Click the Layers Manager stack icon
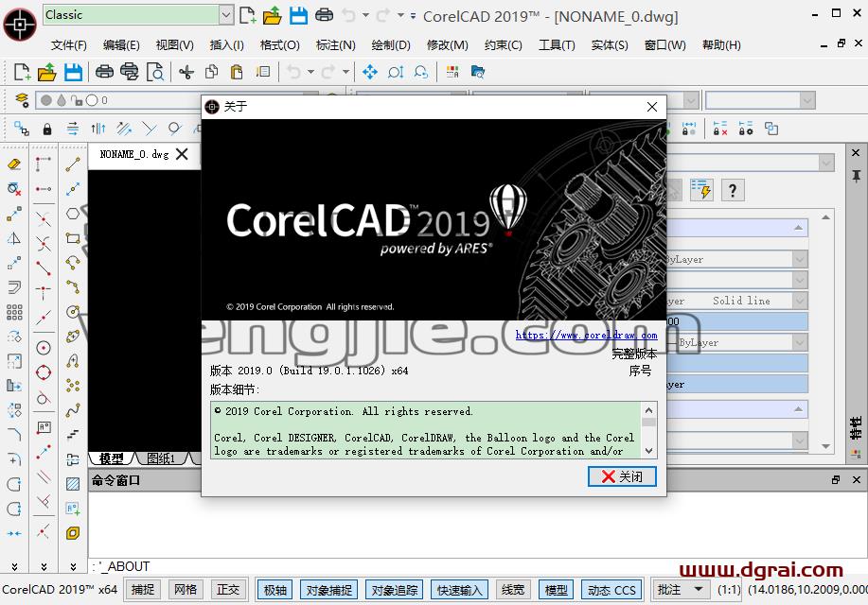This screenshot has height=605, width=868. pyautogui.click(x=22, y=100)
